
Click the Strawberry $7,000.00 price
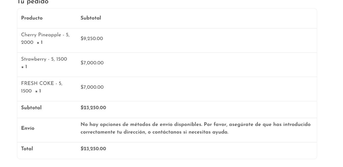click(x=92, y=63)
